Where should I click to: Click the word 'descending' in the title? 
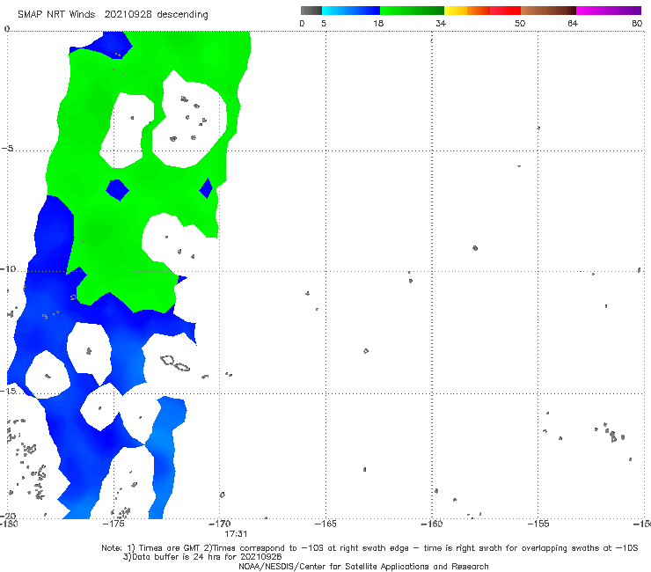183,15
